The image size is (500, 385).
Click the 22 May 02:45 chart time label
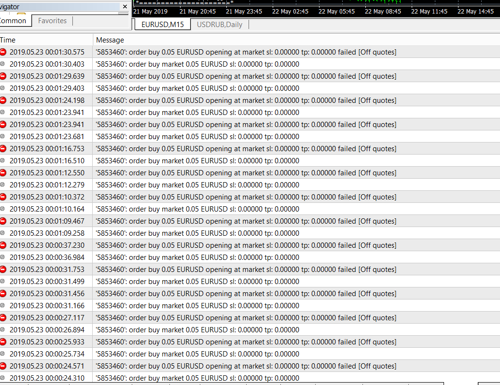290,12
